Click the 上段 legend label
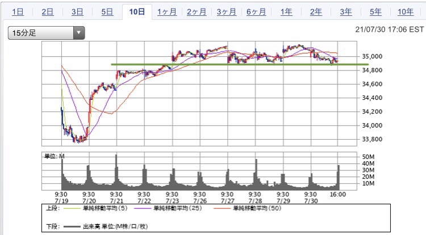 click(53, 208)
